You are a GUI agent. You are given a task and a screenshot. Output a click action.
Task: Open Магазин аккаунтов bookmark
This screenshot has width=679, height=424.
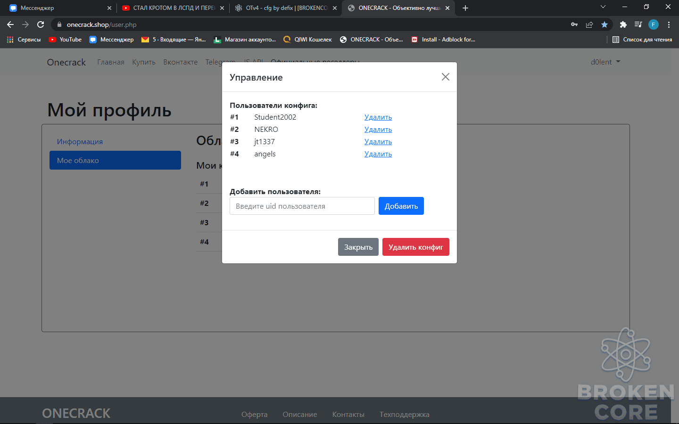click(245, 40)
